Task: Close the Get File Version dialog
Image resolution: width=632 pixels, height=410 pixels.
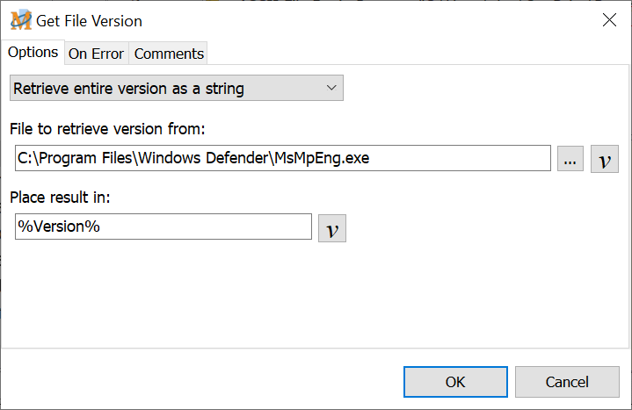Action: coord(608,20)
